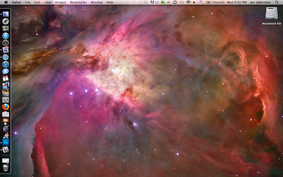Image resolution: width=283 pixels, height=177 pixels.
Task: Open the Calendar dock icon
Action: tap(6, 78)
